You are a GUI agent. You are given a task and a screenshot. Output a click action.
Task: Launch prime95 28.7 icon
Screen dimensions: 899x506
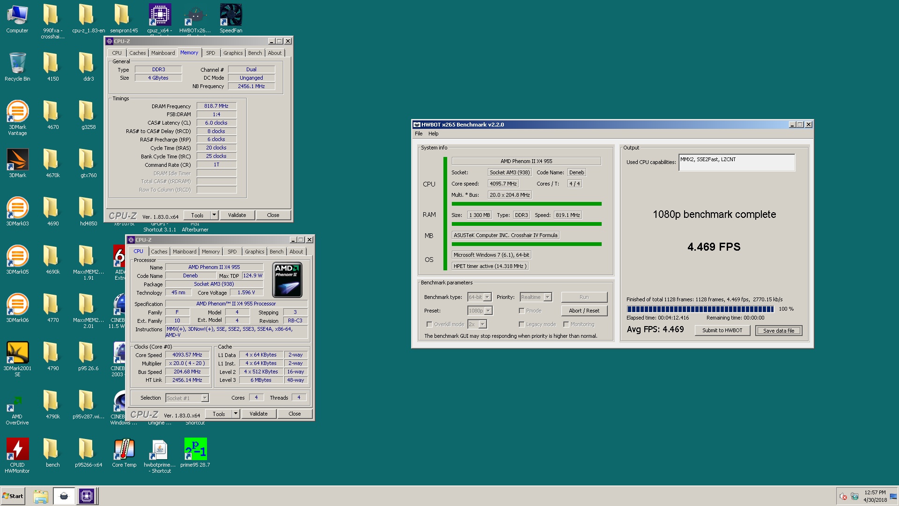click(x=195, y=453)
